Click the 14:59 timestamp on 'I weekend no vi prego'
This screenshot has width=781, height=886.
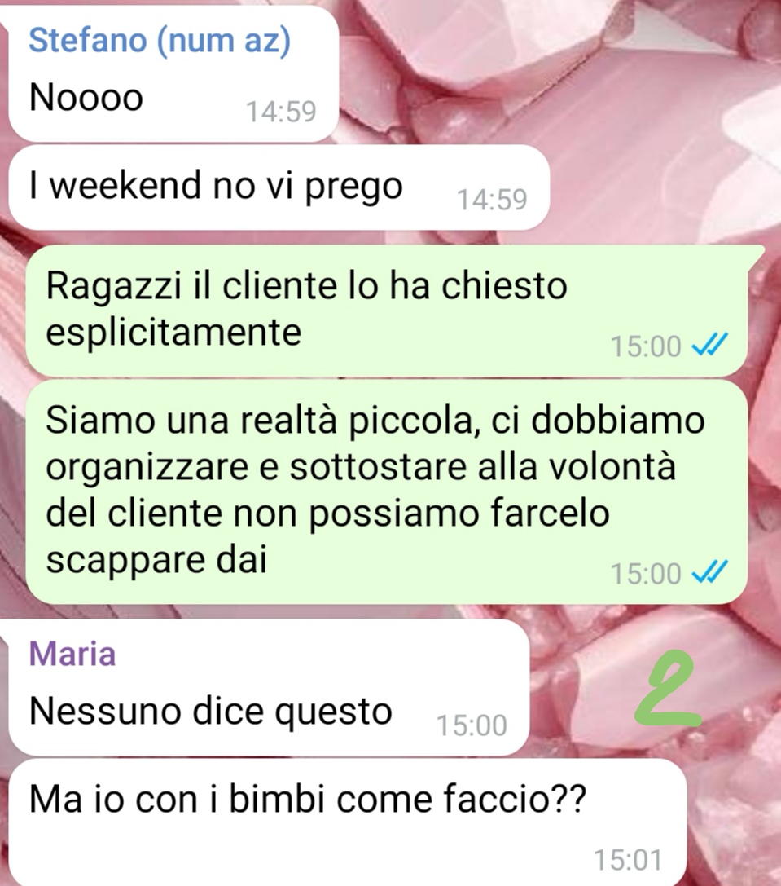coord(492,200)
